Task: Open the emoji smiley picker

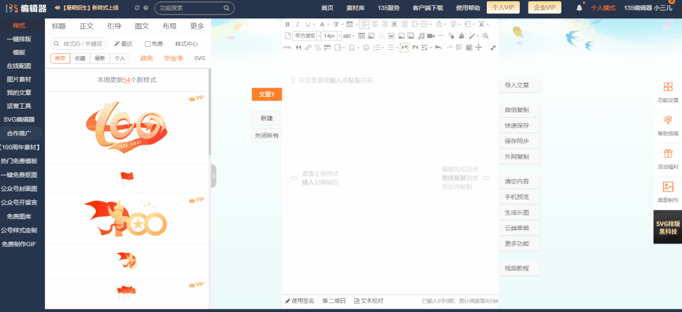Action: (367, 47)
